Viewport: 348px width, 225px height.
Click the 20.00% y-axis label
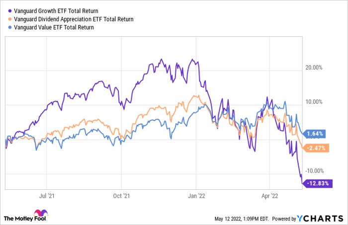click(x=313, y=68)
